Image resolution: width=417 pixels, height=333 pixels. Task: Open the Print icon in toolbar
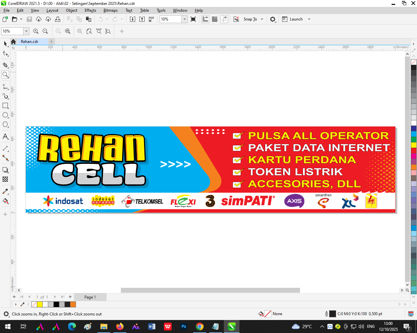point(58,19)
